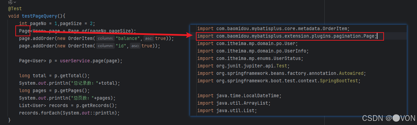Click the java.time.LocalDateTime import

click(x=240, y=96)
